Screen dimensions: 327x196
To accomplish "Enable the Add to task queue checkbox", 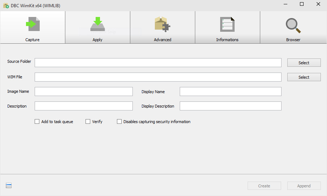I will (x=37, y=122).
